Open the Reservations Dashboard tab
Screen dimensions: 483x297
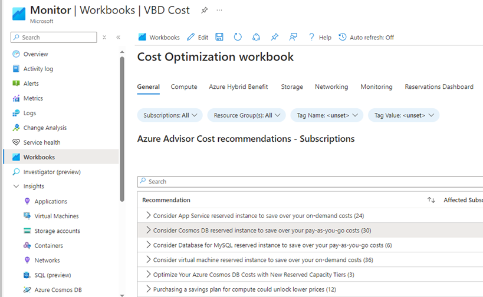click(439, 87)
